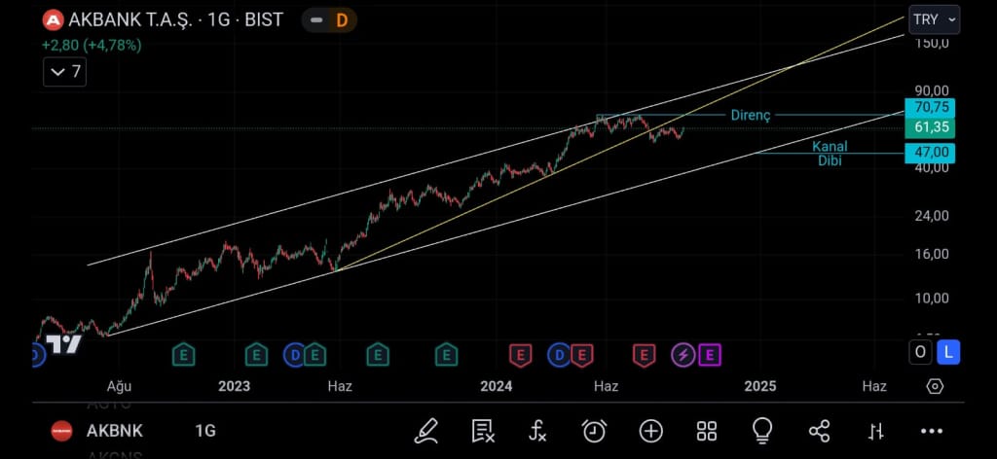This screenshot has height=459, width=997.
Task: Select the 47,00 channel bottom price label
Action: [x=932, y=153]
